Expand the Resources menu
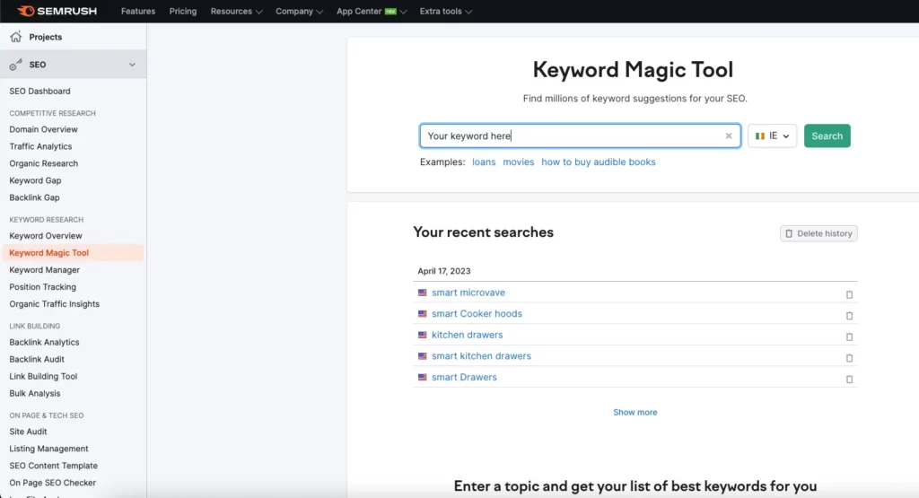 [236, 11]
